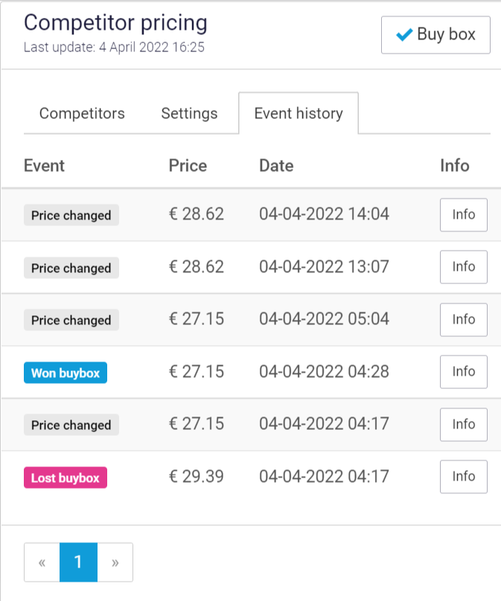Click the Won buybox blue badge

66,373
